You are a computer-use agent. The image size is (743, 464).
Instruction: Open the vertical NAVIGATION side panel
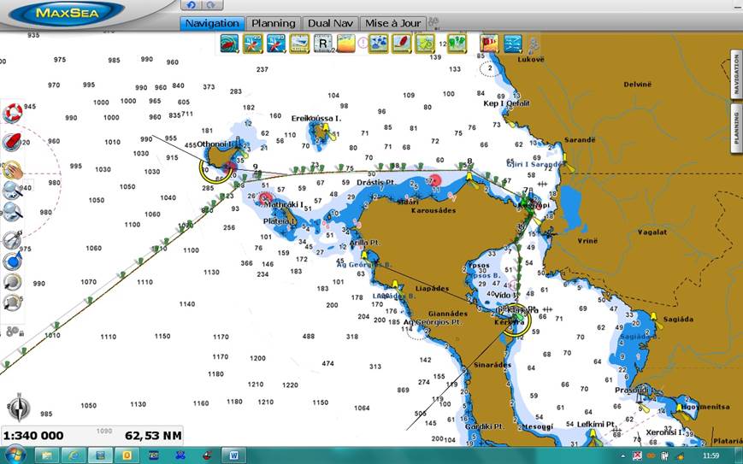(x=734, y=76)
